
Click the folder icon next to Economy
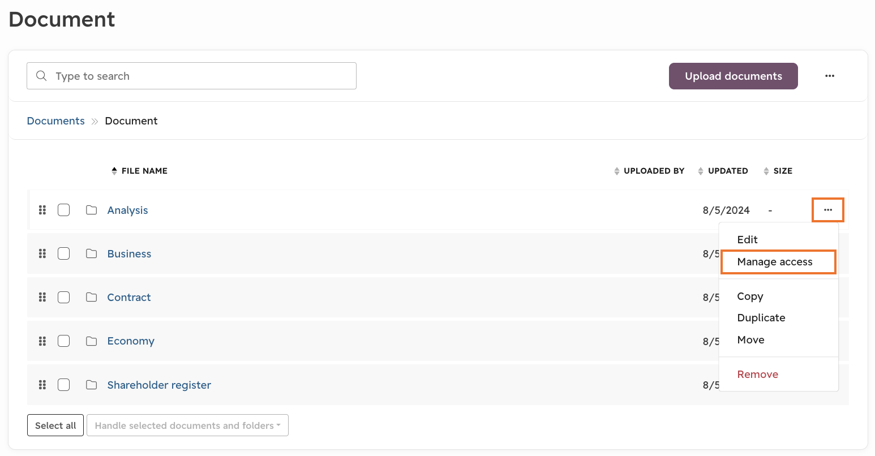point(91,341)
